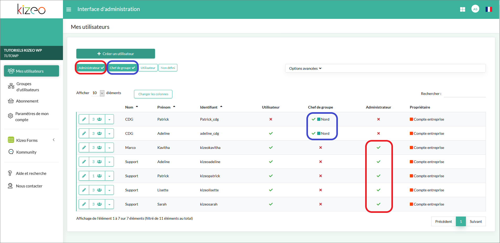Click the TUTORIELS KIZEO WP account header
The width and height of the screenshot is (500, 243).
[31, 53]
